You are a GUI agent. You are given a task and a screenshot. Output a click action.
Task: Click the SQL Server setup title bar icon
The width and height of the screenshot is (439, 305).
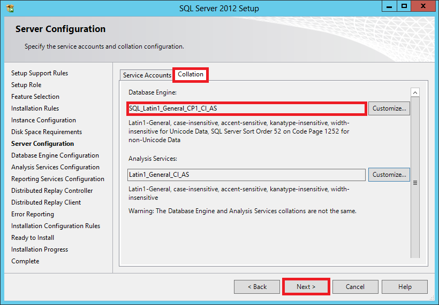click(10, 8)
